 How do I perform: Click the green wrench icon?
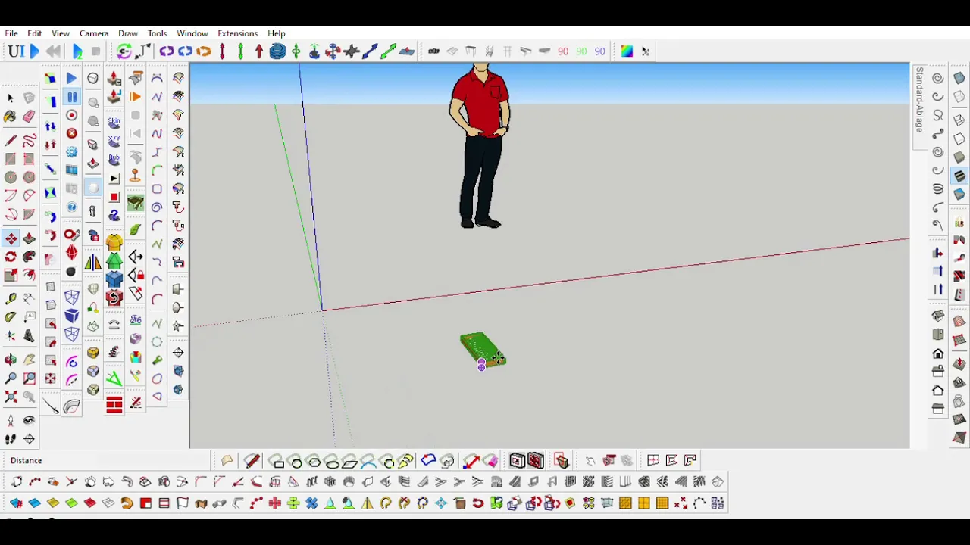coord(157,360)
